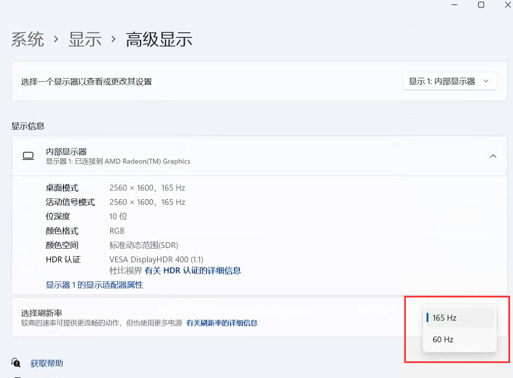
Task: Click VESA DisplayHDR 400 (1.1) text
Action: [156, 259]
